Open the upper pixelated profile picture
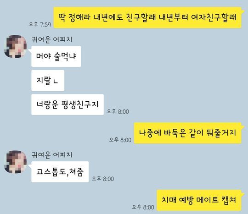This screenshot has width=248, height=214. (15, 47)
